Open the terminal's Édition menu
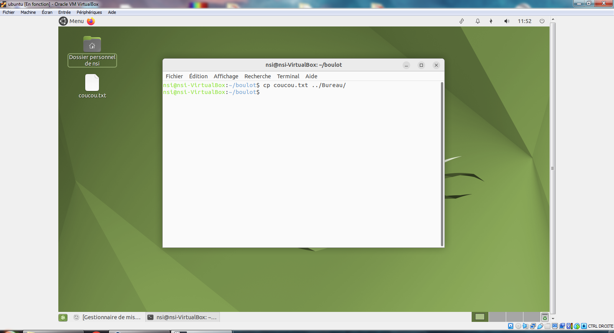This screenshot has width=614, height=333. tap(198, 76)
